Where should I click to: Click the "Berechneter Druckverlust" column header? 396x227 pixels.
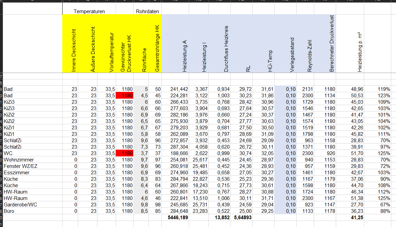[325, 44]
